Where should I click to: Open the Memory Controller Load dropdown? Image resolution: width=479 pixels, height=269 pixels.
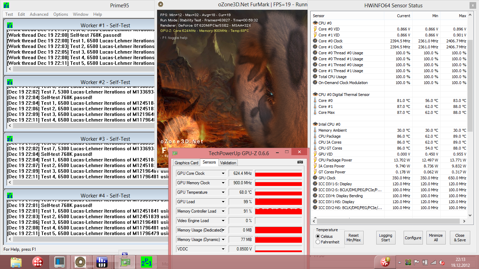223,211
